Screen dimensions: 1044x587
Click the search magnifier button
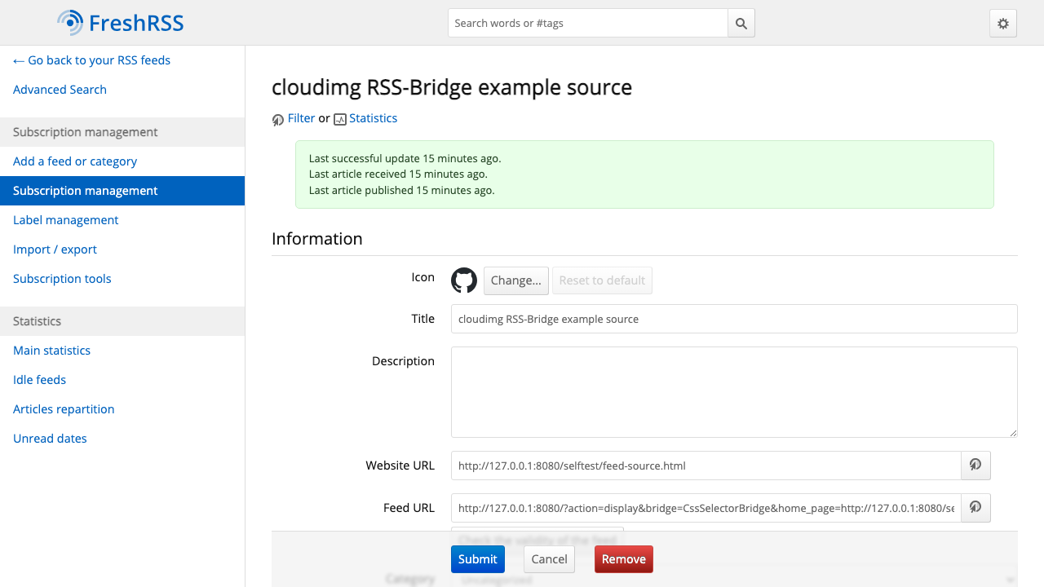(741, 23)
